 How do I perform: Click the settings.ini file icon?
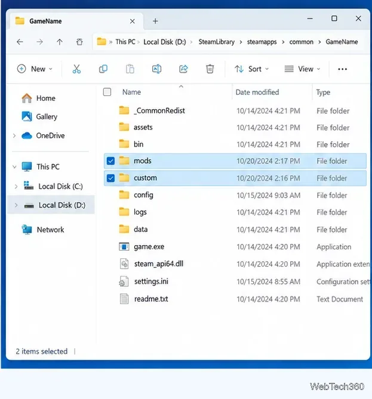click(124, 282)
